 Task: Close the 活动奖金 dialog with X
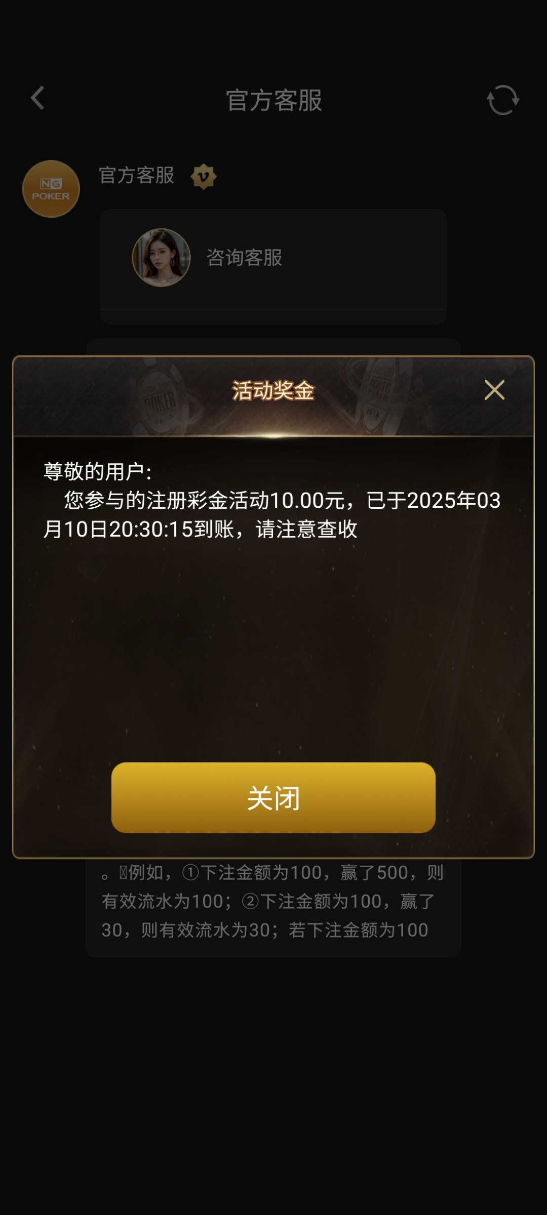[x=494, y=390]
